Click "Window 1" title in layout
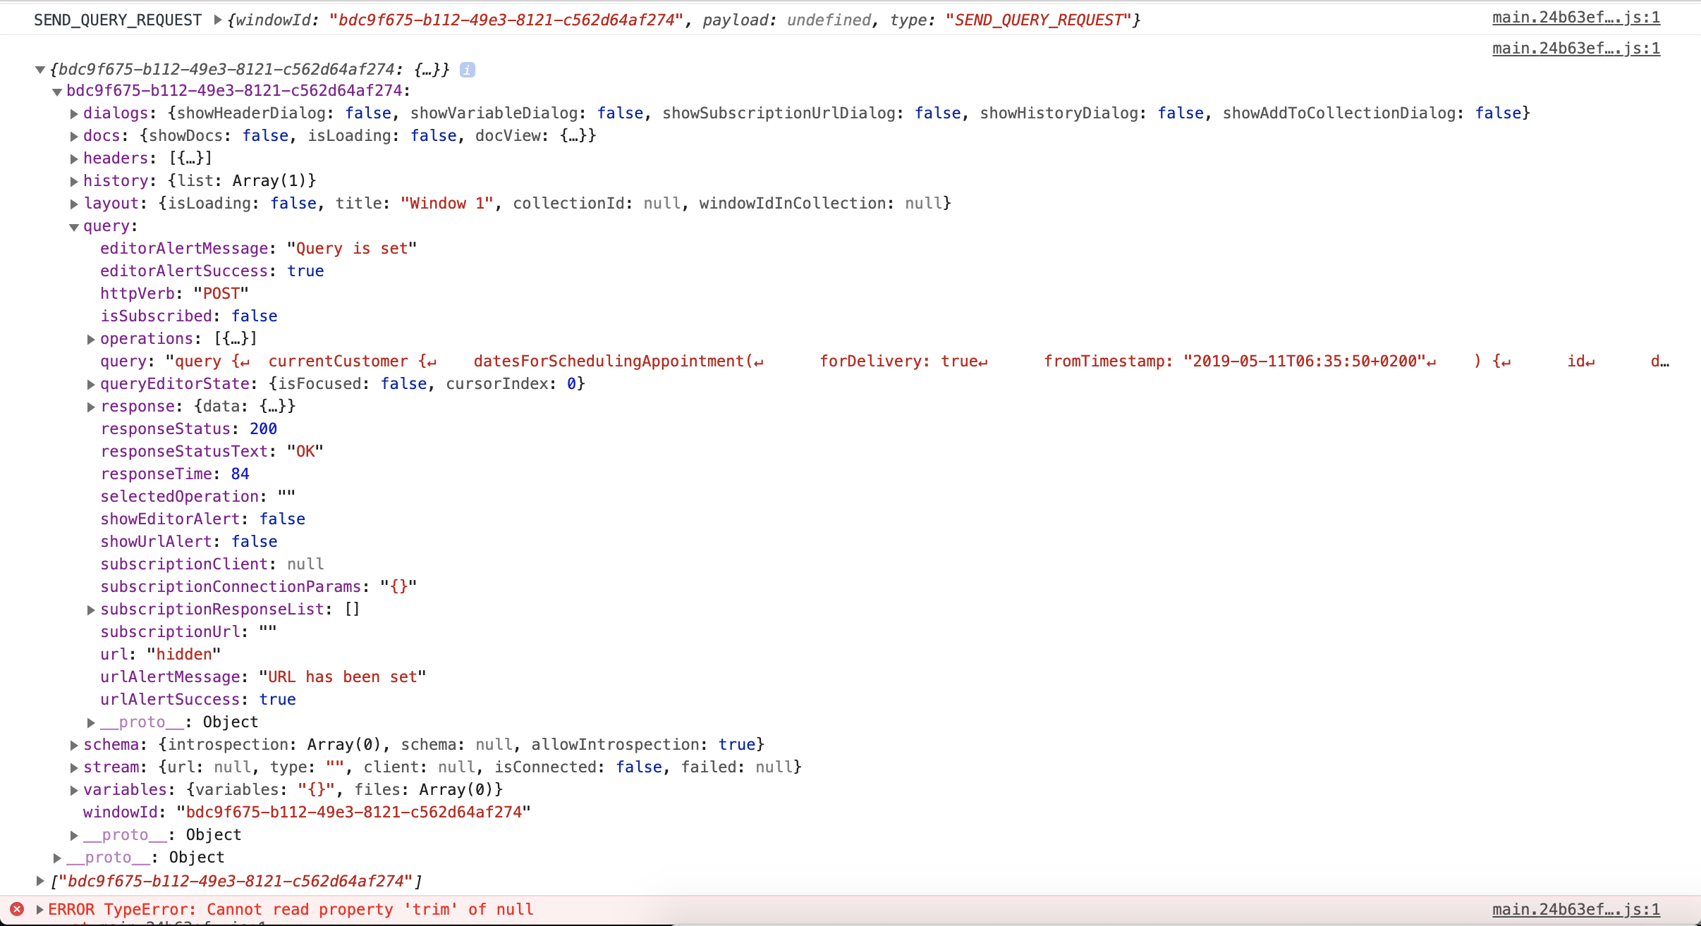This screenshot has height=926, width=1701. [447, 203]
